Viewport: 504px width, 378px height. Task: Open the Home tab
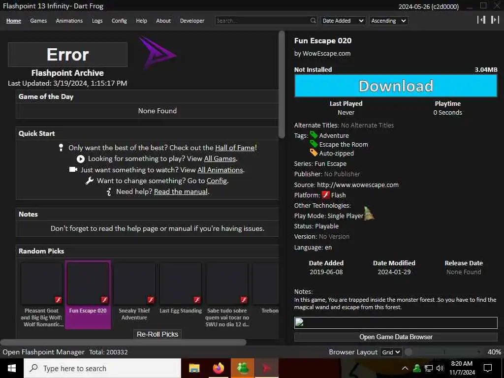pos(13,21)
